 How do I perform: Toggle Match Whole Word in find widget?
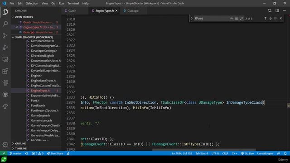pos(237,19)
